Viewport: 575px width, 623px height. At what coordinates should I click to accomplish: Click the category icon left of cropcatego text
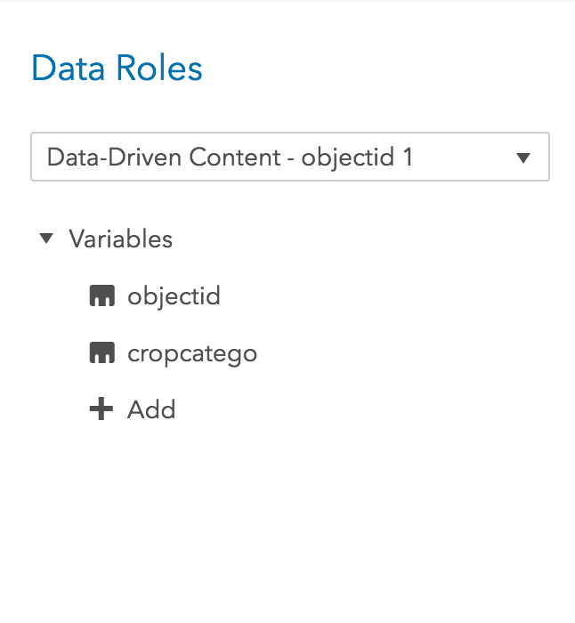pyautogui.click(x=102, y=353)
